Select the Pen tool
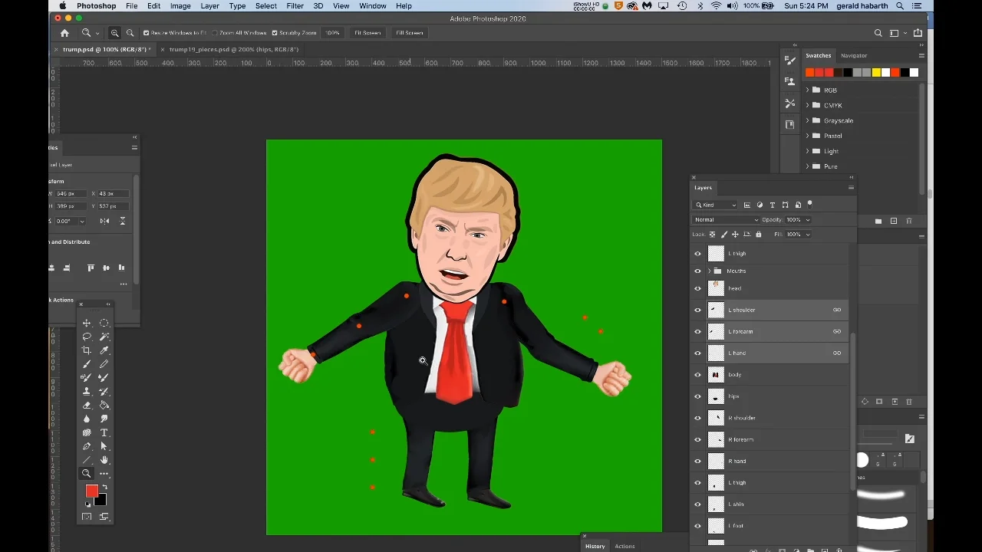The image size is (982, 552). pyautogui.click(x=87, y=447)
